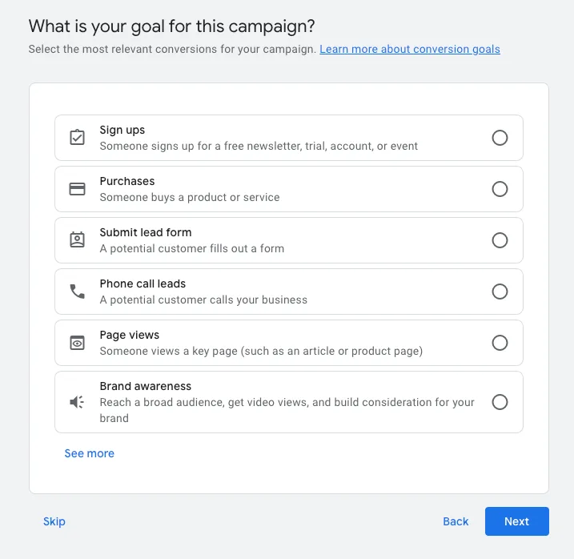Select the Sign ups radio button
Screen dimensions: 574x559
(x=500, y=138)
